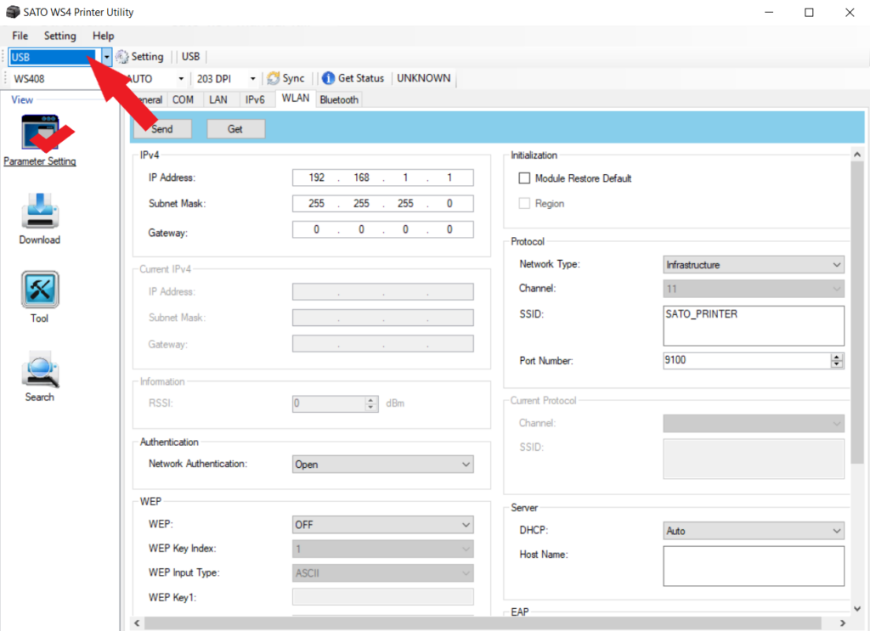Open the WEP OFF dropdown
The width and height of the screenshot is (870, 631).
click(x=383, y=525)
